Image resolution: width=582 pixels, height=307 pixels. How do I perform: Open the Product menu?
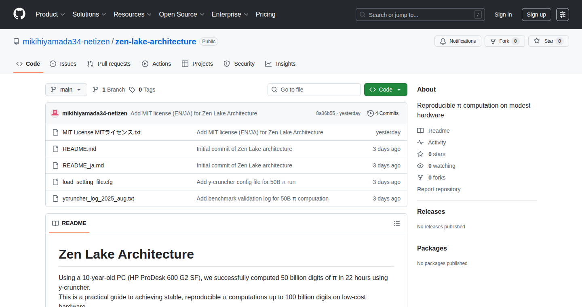(x=50, y=15)
